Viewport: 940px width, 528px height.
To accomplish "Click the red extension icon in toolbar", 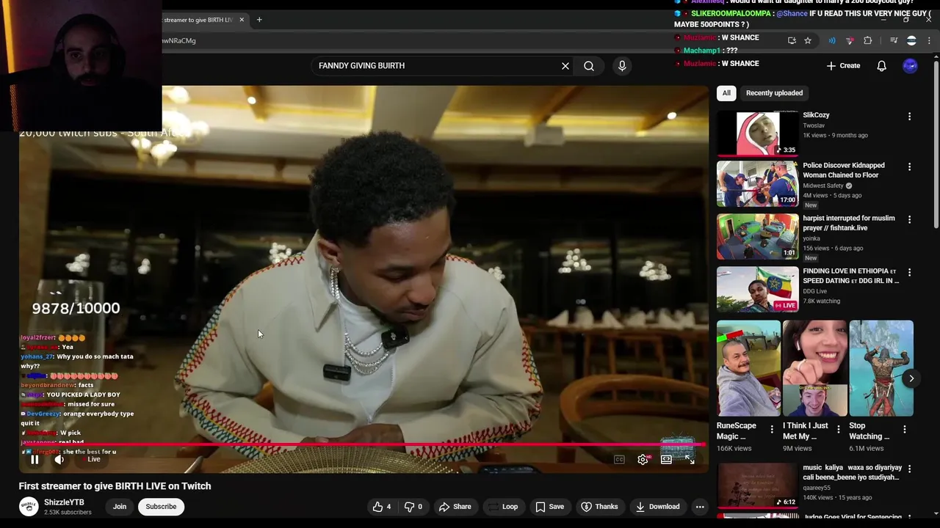I will tap(850, 40).
